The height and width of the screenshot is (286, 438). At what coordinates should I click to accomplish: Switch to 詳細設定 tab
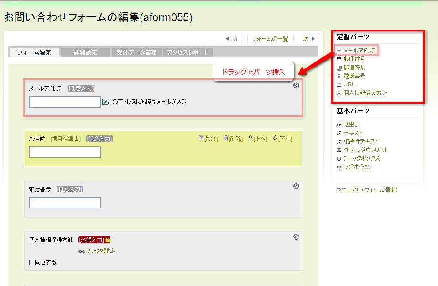[86, 52]
